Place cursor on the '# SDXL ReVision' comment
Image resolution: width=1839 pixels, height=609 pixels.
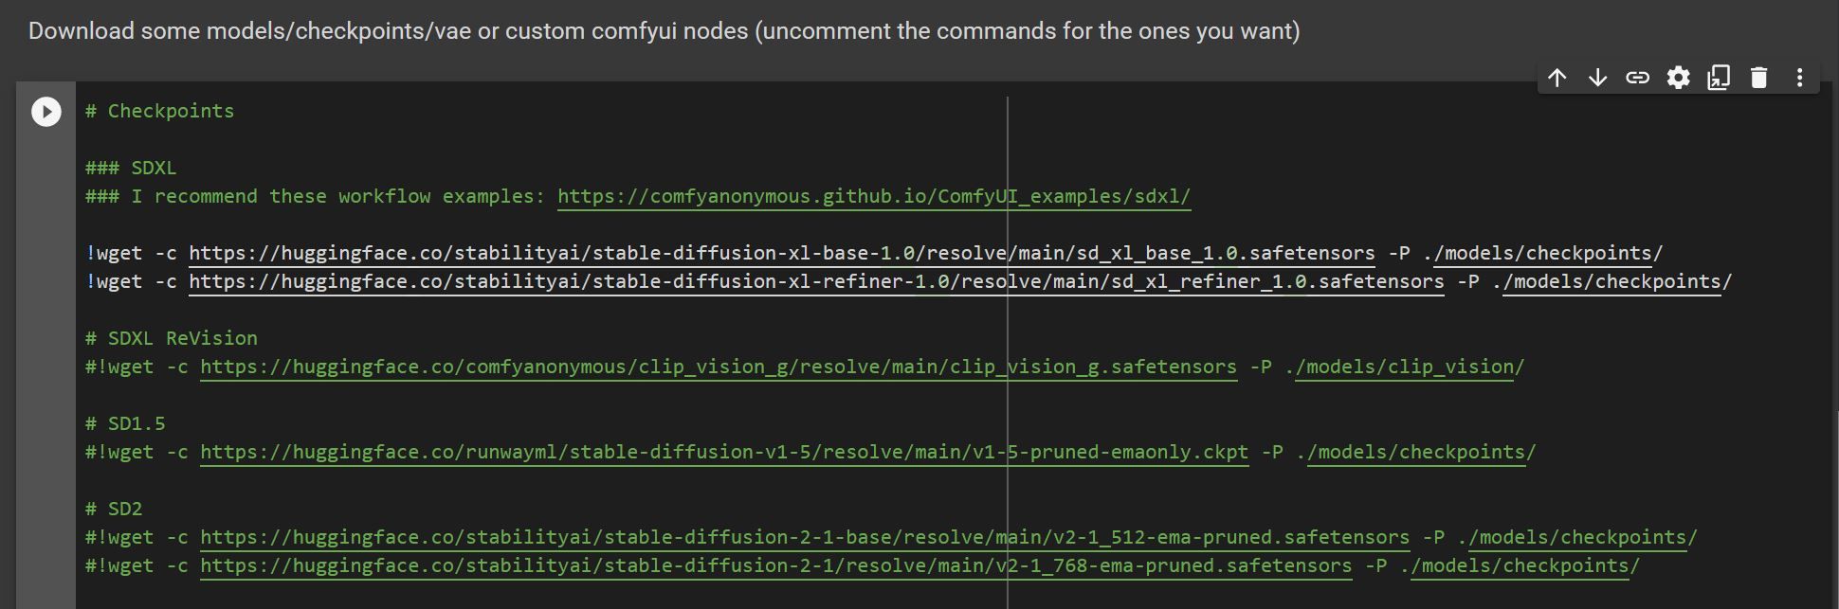[171, 339]
